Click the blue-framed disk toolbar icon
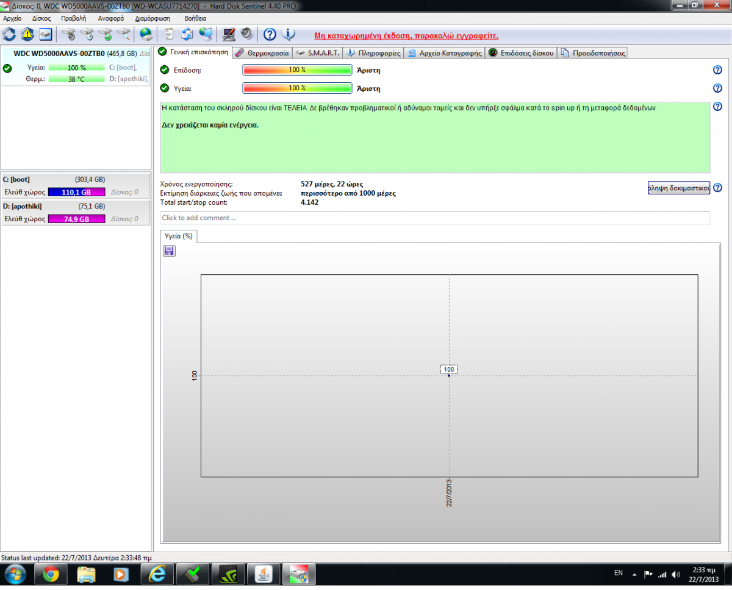The width and height of the screenshot is (732, 590). (x=46, y=34)
